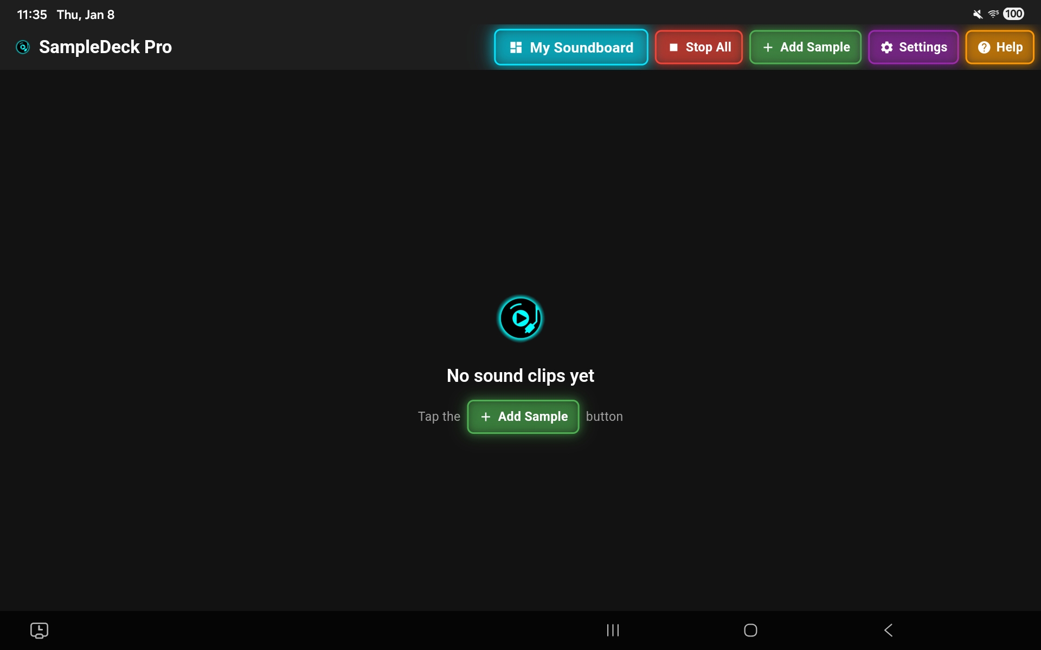Tap the Android recent apps icon

(613, 630)
